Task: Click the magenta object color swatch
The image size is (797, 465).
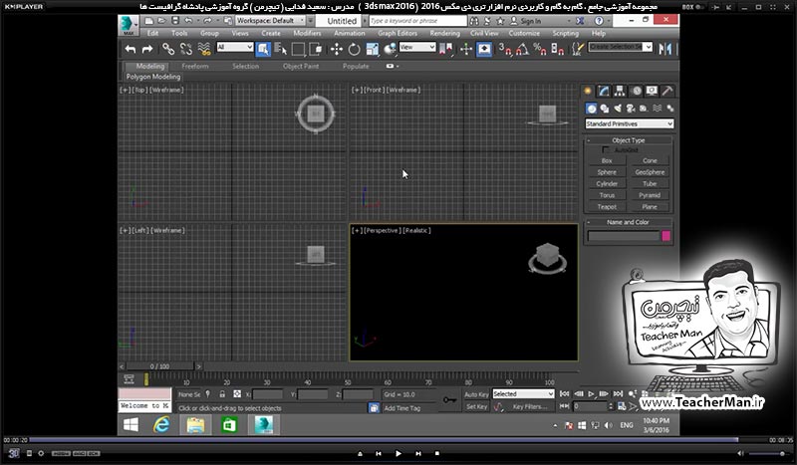Action: (x=665, y=236)
